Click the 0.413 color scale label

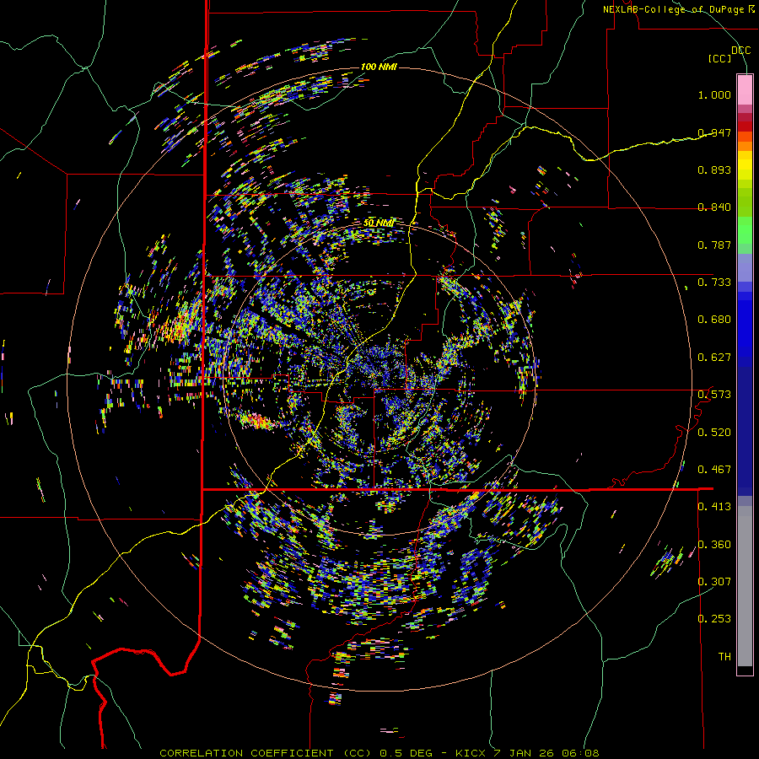coord(714,507)
